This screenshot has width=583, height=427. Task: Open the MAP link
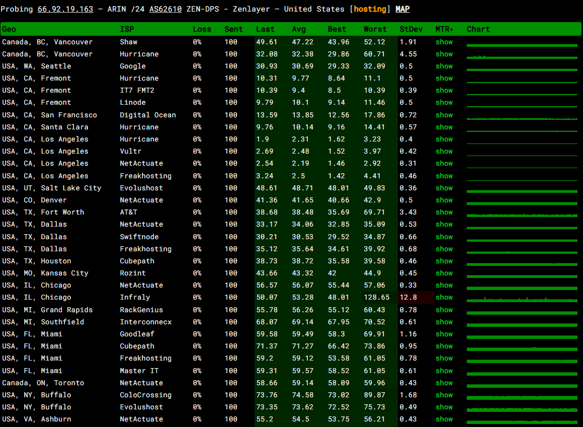(402, 9)
